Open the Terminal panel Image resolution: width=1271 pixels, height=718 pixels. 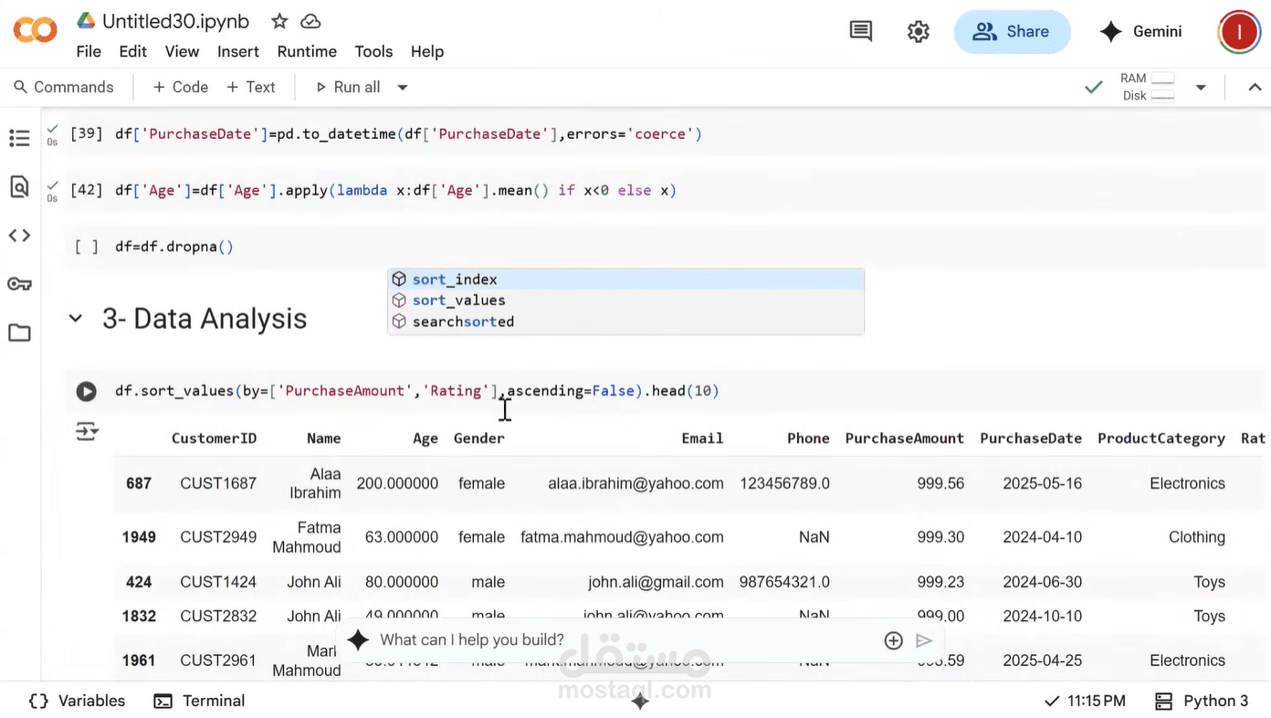point(199,701)
